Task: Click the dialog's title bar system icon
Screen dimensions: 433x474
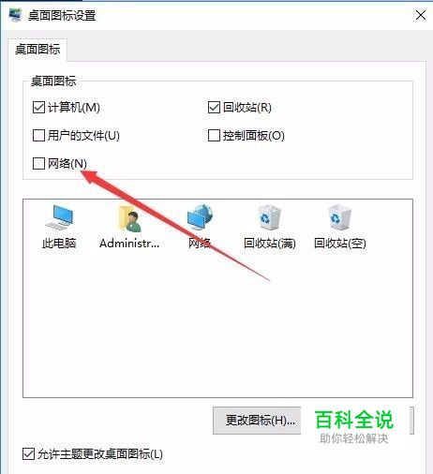Action: [15, 15]
